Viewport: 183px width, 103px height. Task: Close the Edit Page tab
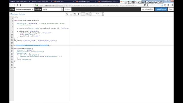pos(29,2)
